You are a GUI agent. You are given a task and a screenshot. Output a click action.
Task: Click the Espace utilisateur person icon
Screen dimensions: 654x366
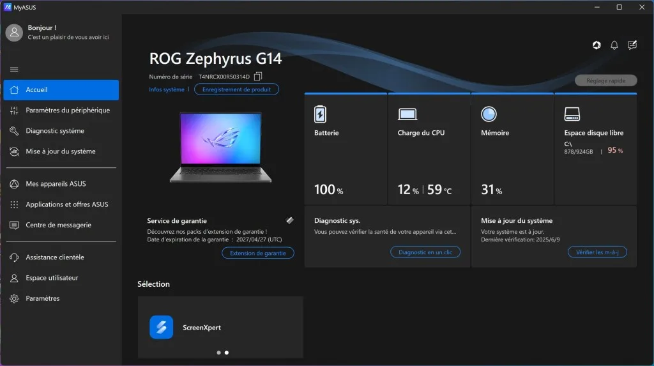14,278
